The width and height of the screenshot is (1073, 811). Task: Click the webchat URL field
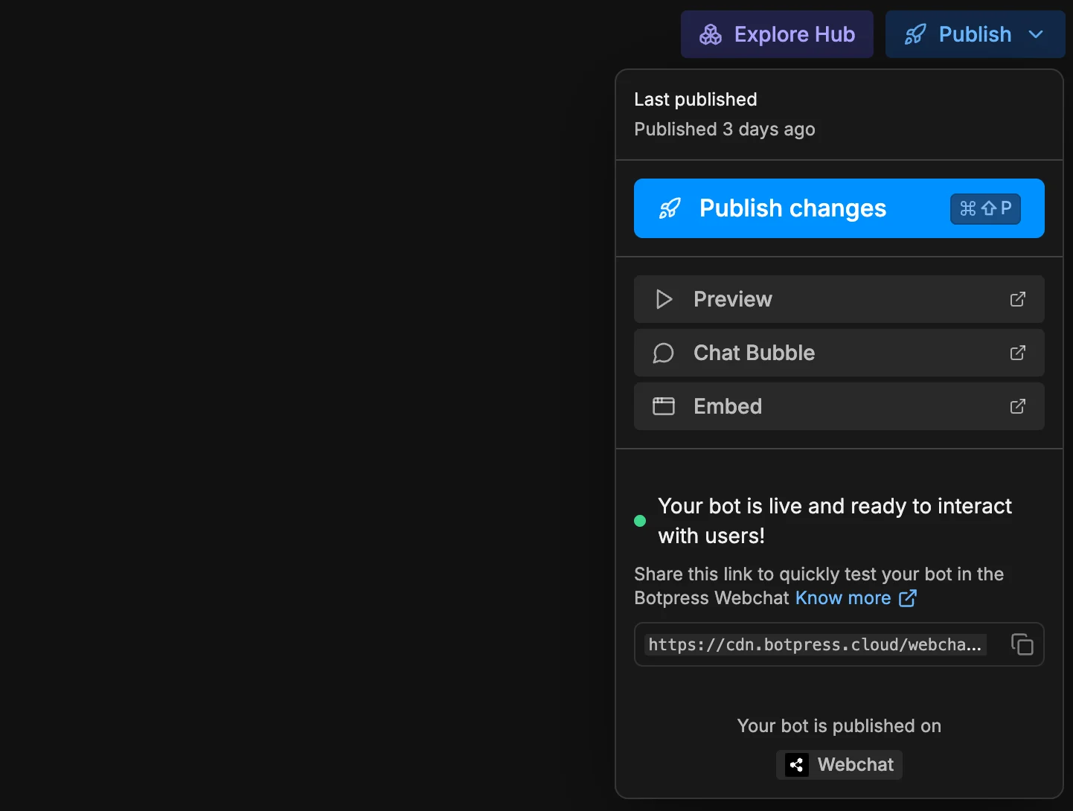pos(839,644)
